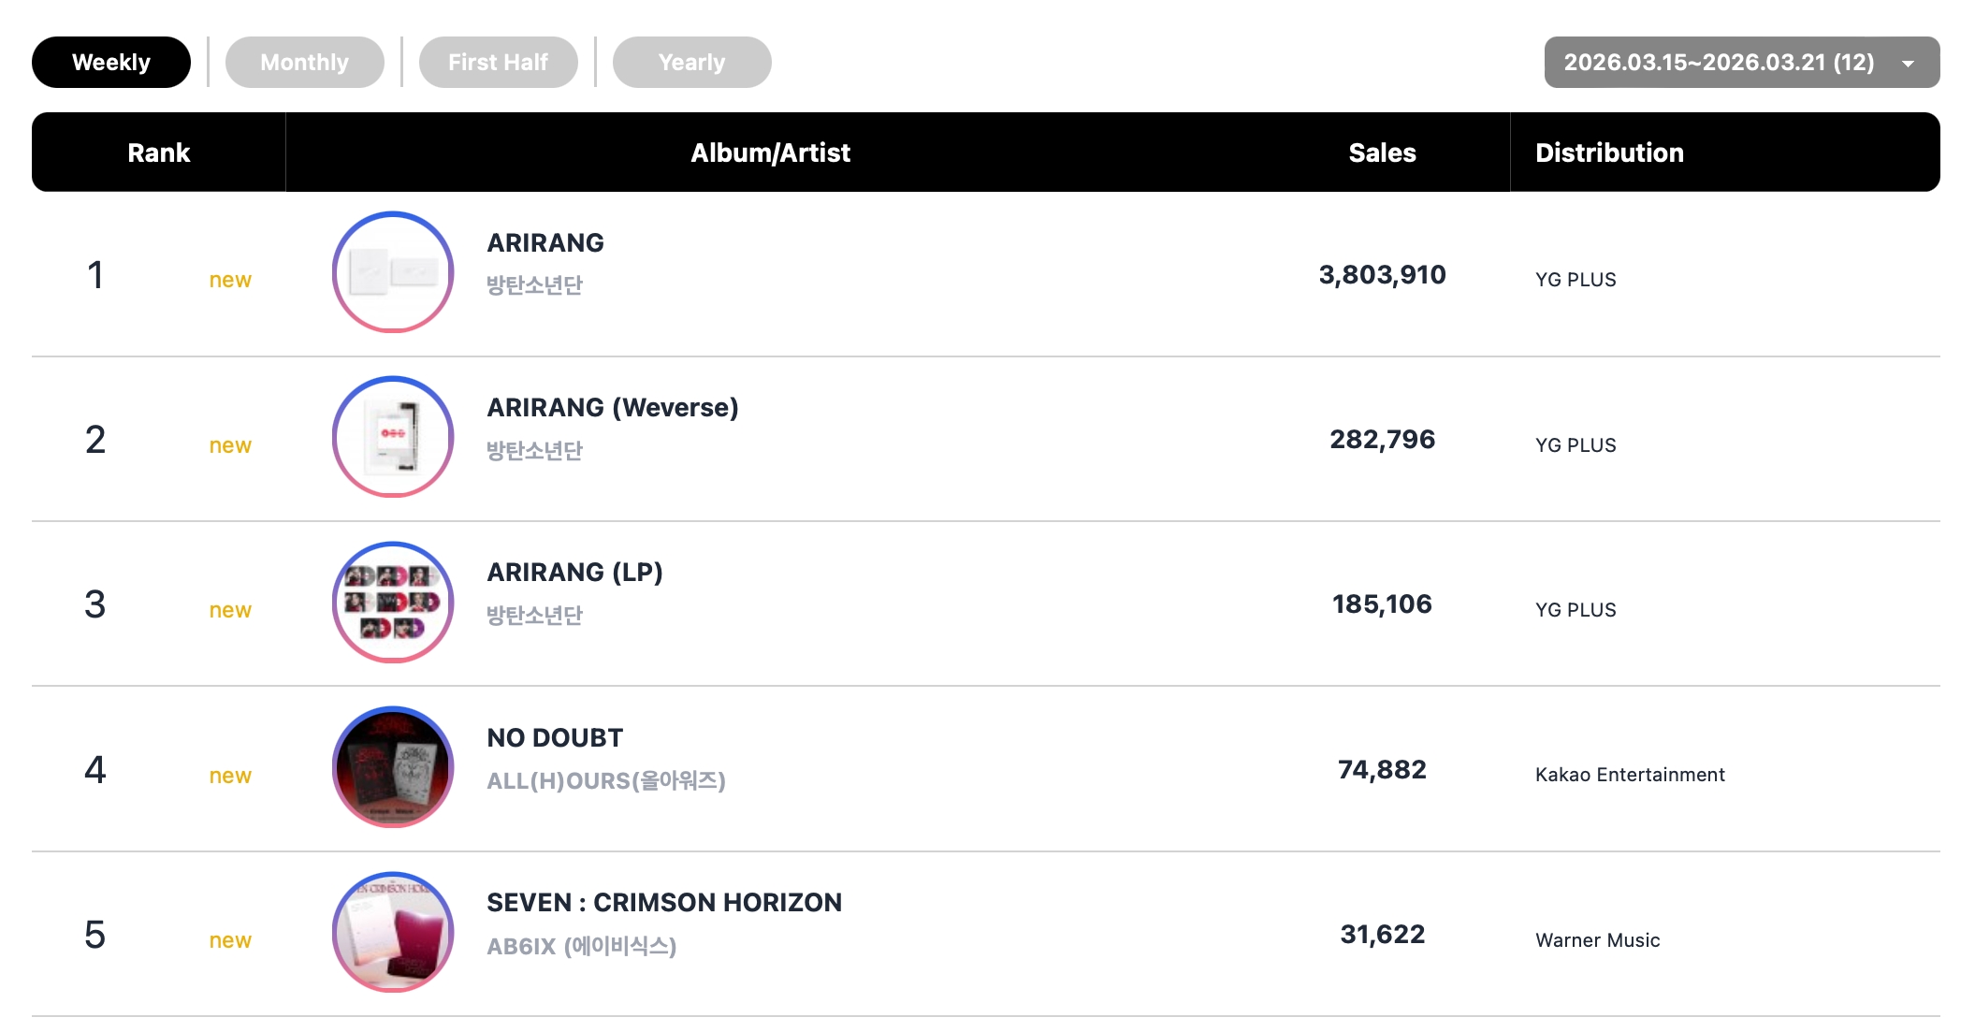The height and width of the screenshot is (1032, 1975).
Task: Click the dropdown arrow beside the date range
Action: [x=1908, y=64]
